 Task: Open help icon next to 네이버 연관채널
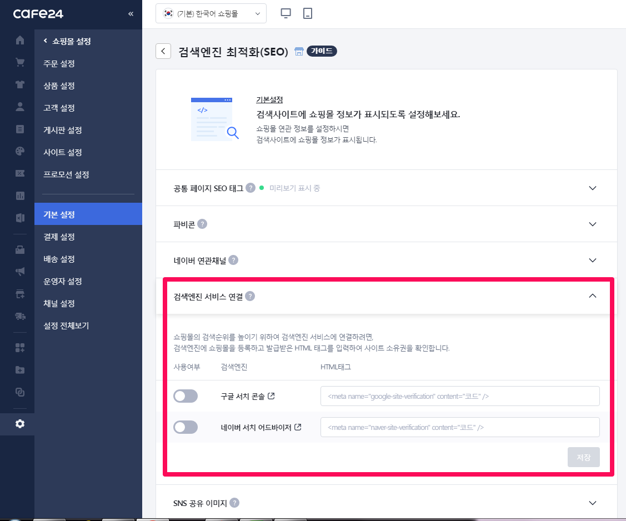click(233, 260)
